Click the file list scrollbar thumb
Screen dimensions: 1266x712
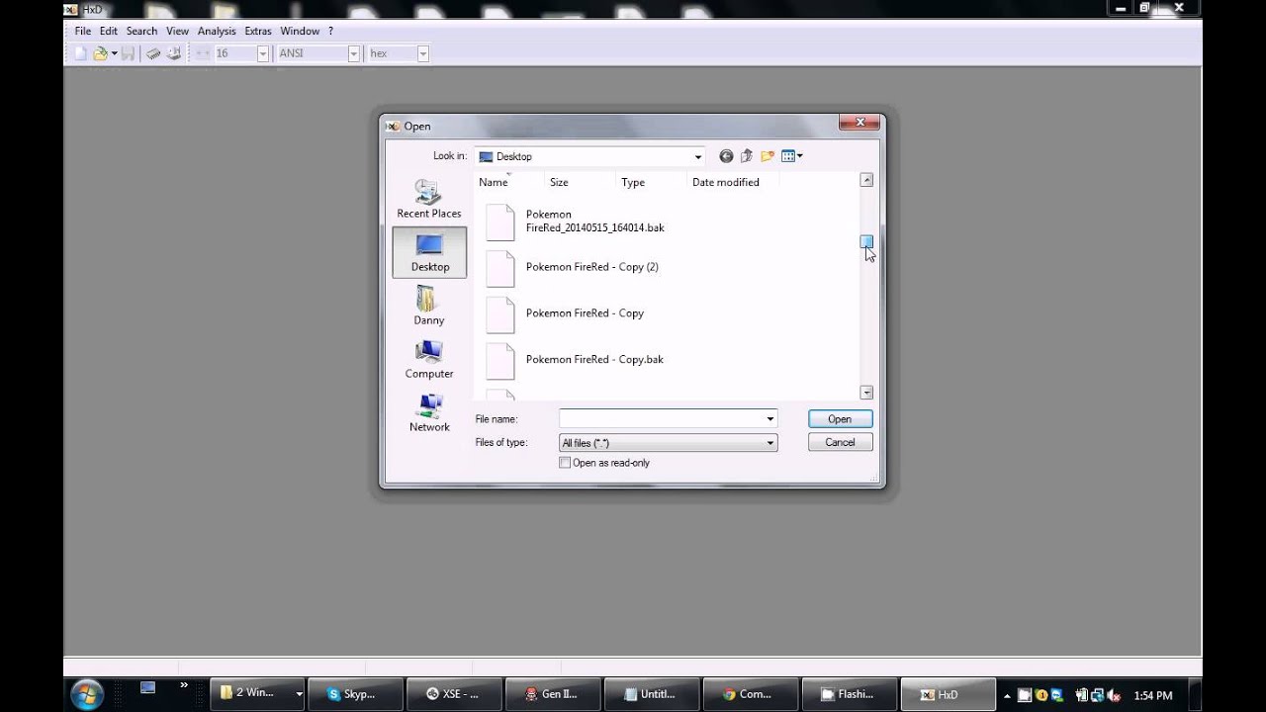tap(866, 241)
